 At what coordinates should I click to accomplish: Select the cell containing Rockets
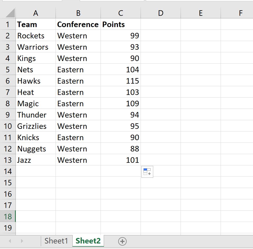click(x=36, y=35)
